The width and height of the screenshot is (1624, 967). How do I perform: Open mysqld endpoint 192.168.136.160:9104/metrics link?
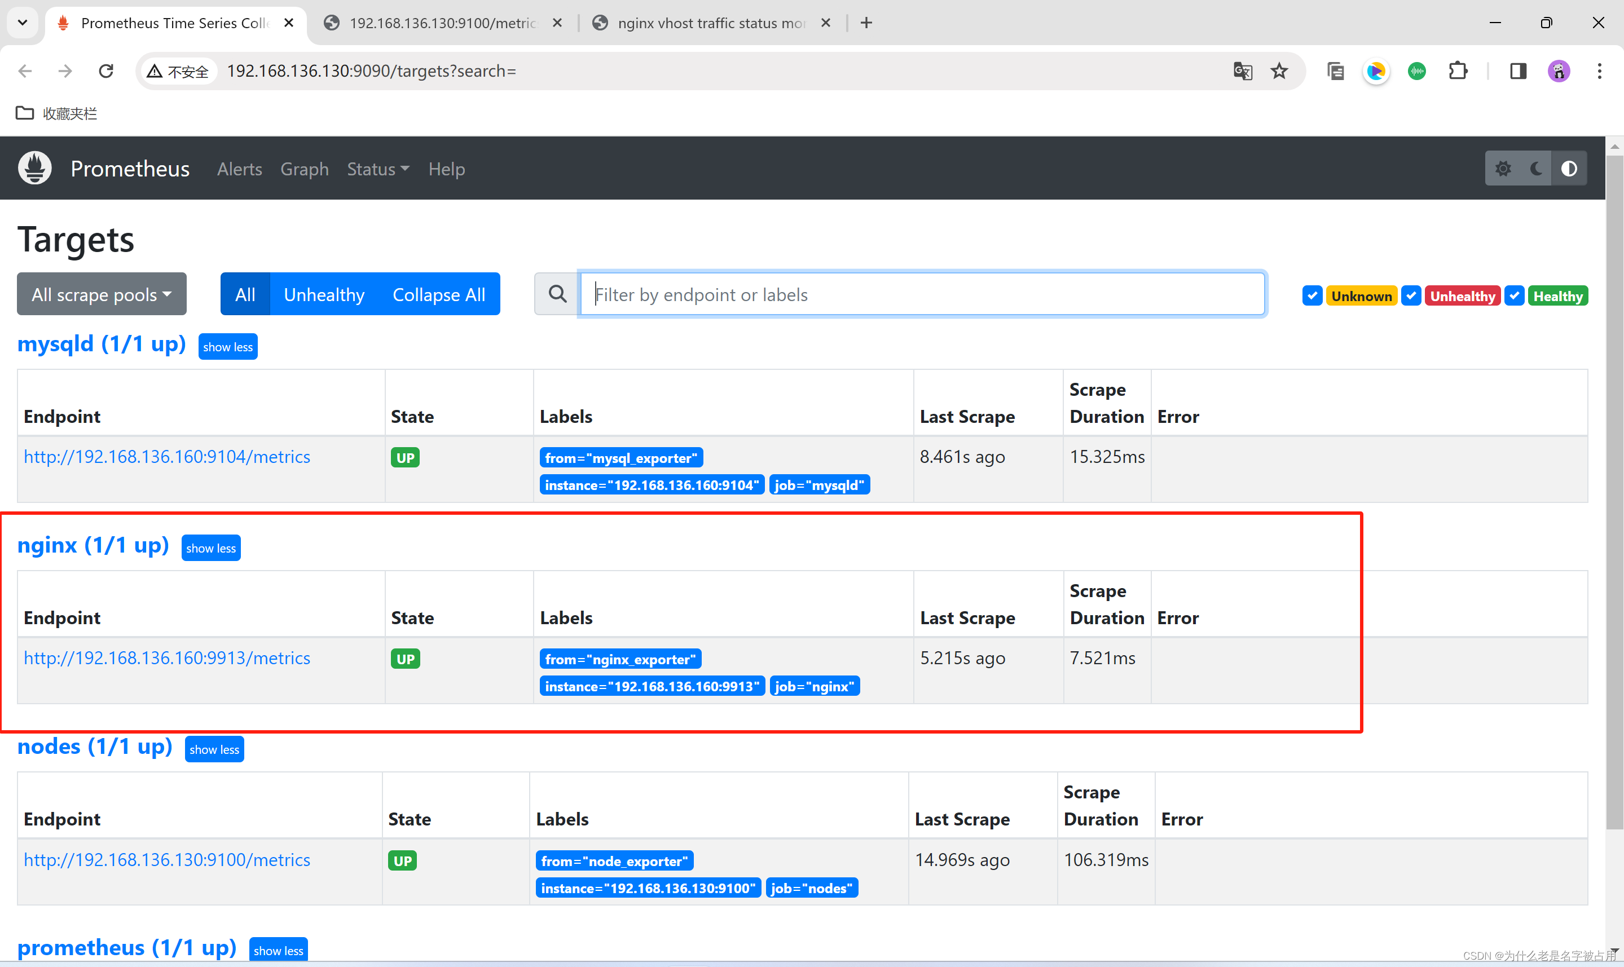[167, 457]
